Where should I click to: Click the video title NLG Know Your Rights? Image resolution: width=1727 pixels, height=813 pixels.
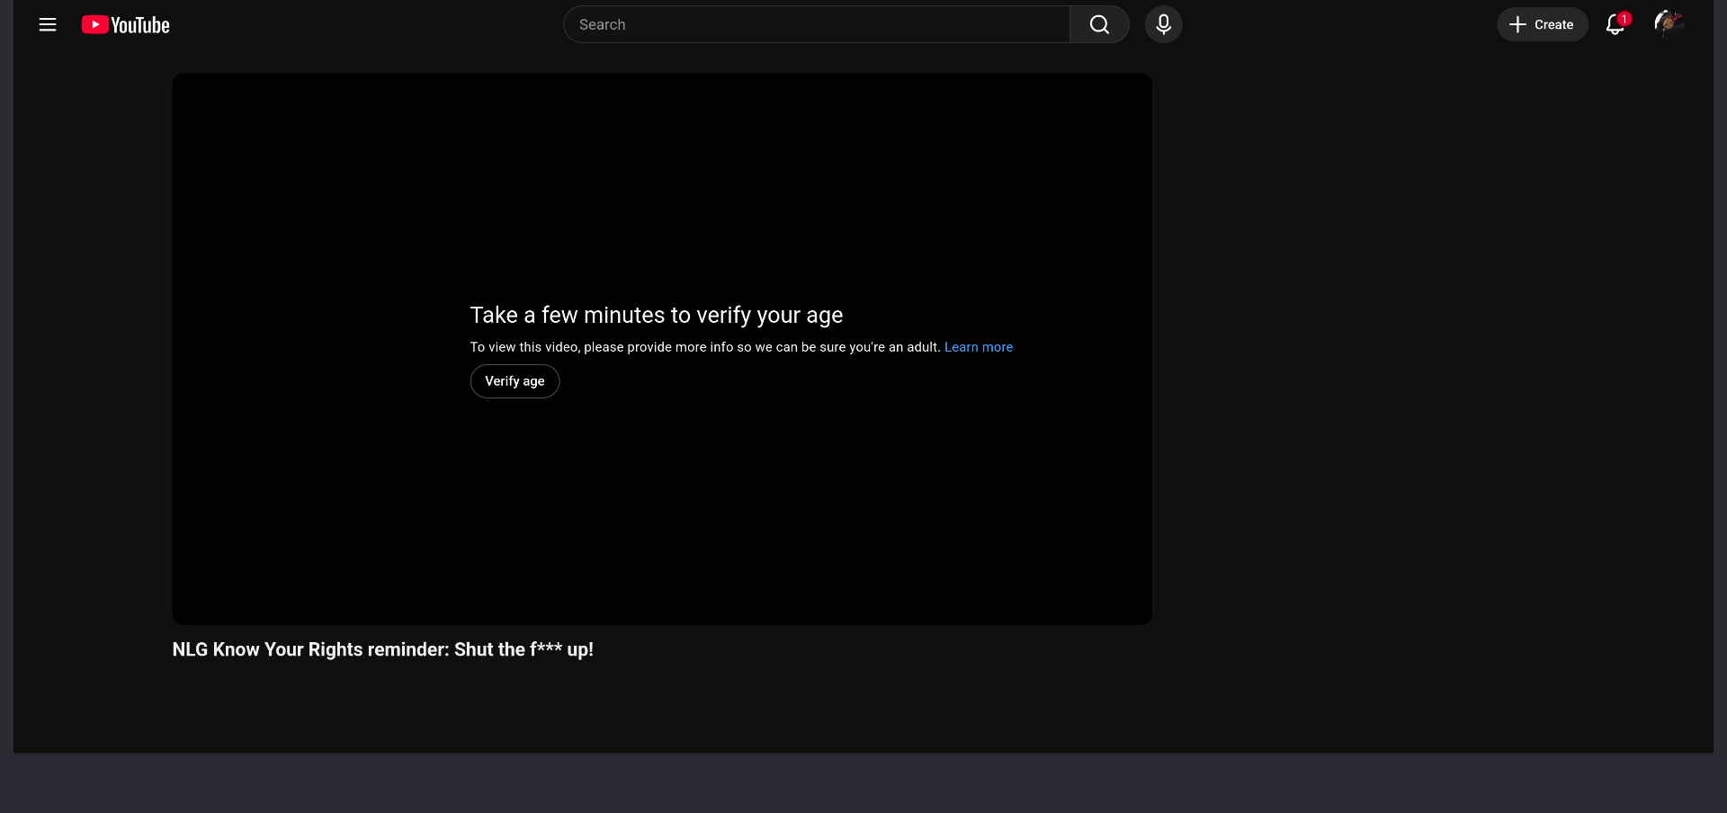click(382, 649)
